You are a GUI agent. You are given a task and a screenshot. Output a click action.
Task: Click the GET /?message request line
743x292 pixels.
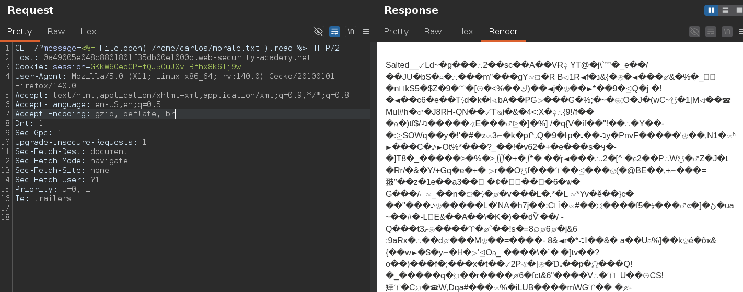pos(177,48)
